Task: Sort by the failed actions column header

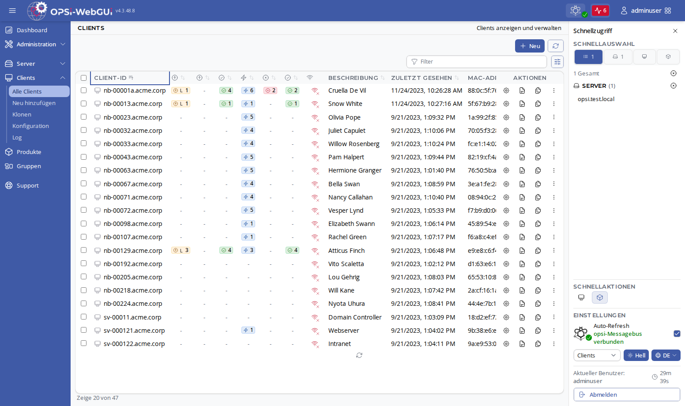Action: [x=269, y=78]
